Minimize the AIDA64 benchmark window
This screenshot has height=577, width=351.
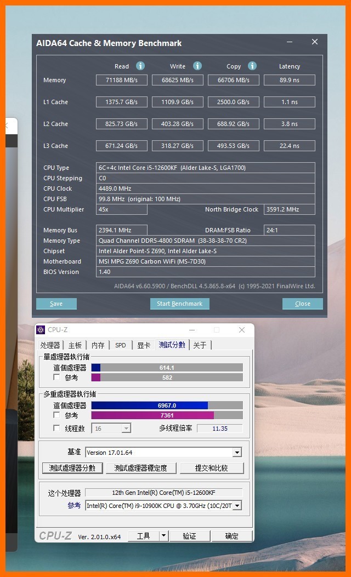(290, 42)
